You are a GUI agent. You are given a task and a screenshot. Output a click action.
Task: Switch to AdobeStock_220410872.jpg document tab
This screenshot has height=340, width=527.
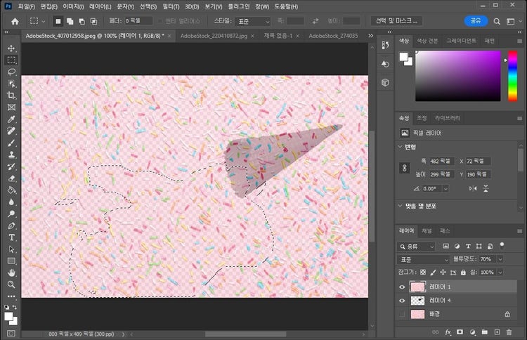(x=214, y=36)
